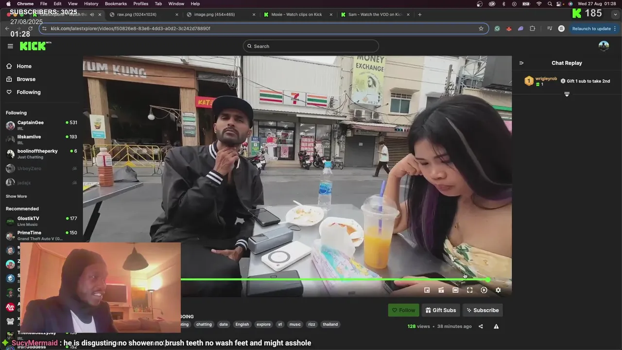Open GlostikTV recommended channel
622x350 pixels.
coord(41,221)
